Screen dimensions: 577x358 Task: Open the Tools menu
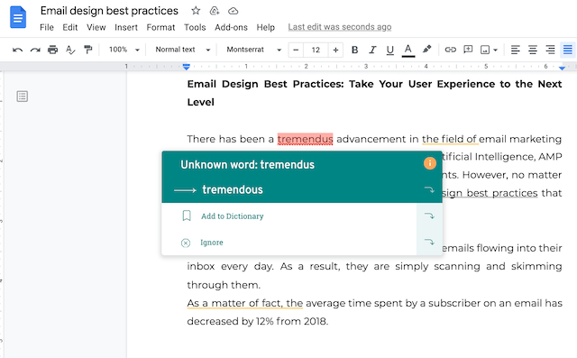[195, 27]
